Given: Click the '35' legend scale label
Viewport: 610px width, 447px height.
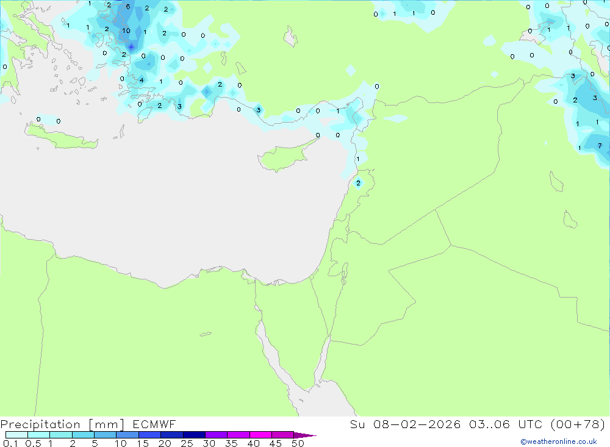Looking at the screenshot, I should click(231, 443).
